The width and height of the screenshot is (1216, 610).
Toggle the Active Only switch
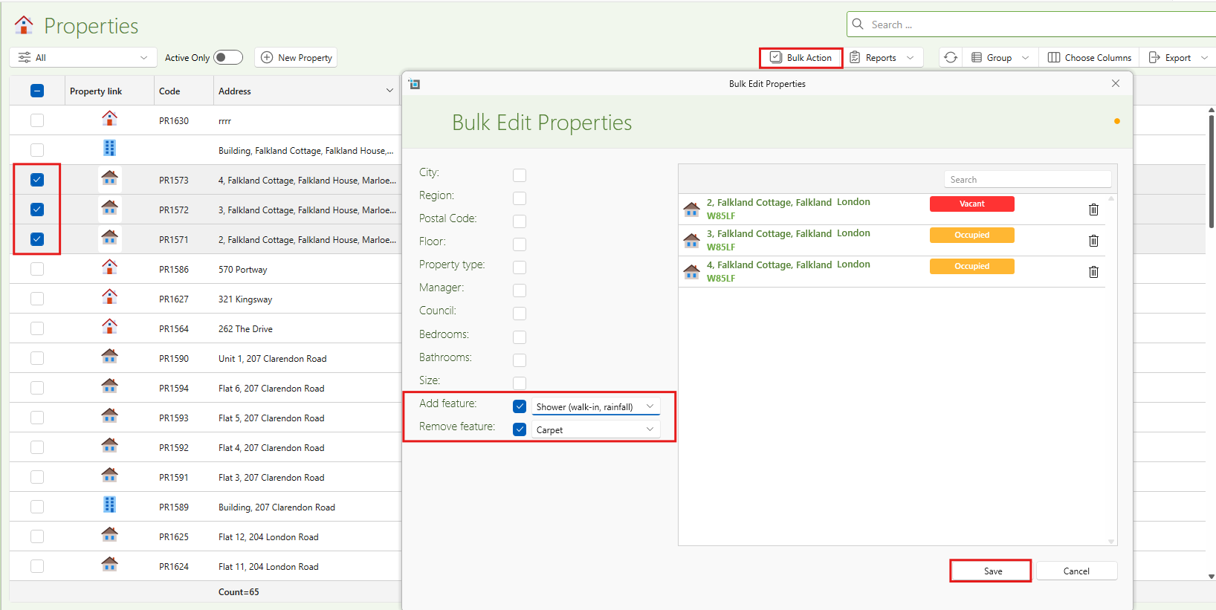[228, 57]
